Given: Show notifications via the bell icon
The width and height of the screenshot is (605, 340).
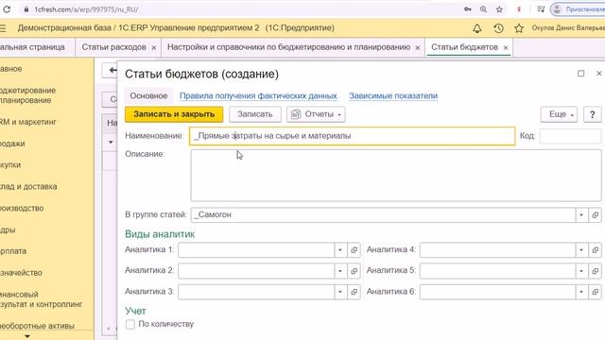Looking at the screenshot, I should [x=477, y=28].
